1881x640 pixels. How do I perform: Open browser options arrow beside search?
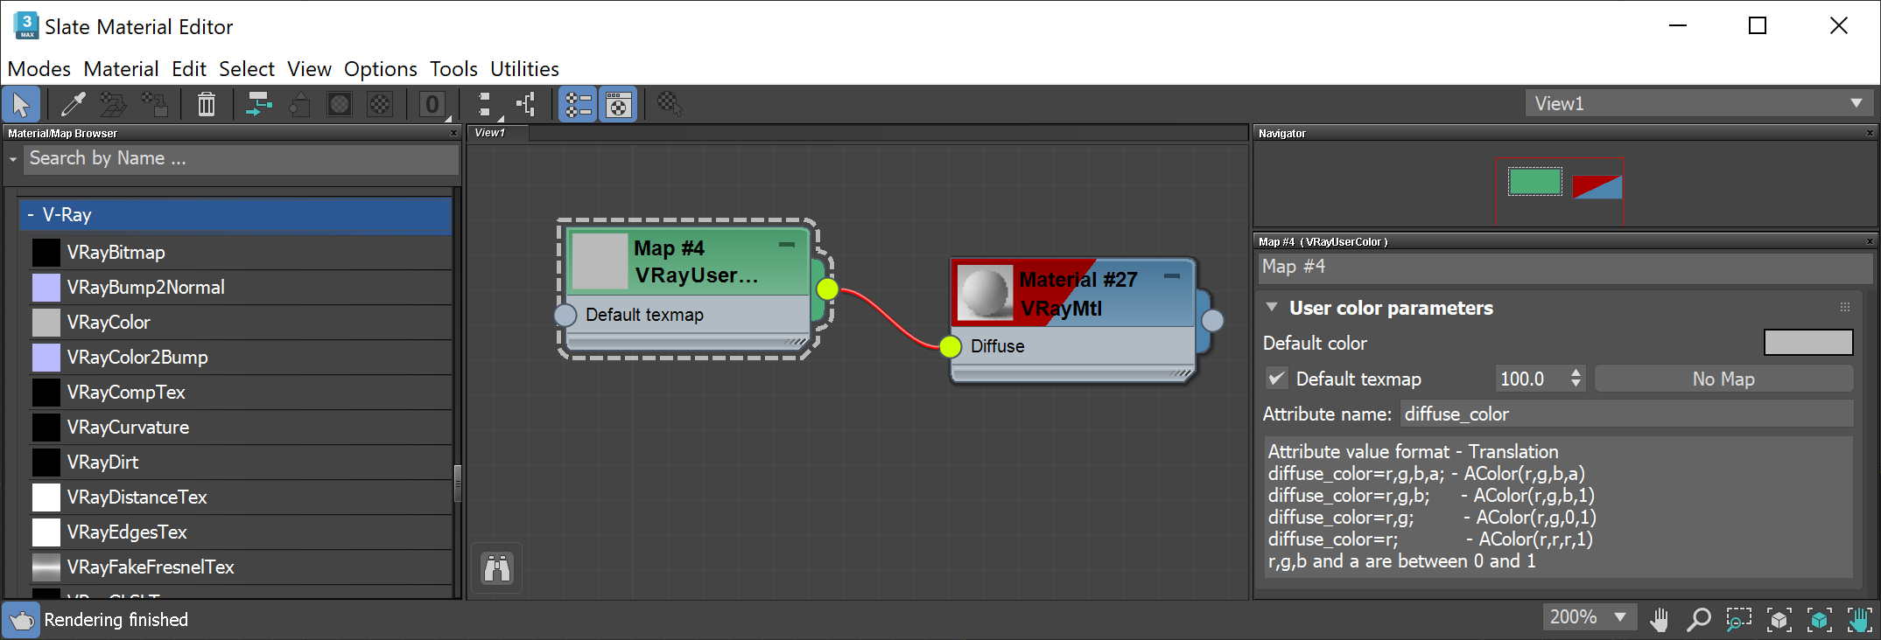(13, 159)
